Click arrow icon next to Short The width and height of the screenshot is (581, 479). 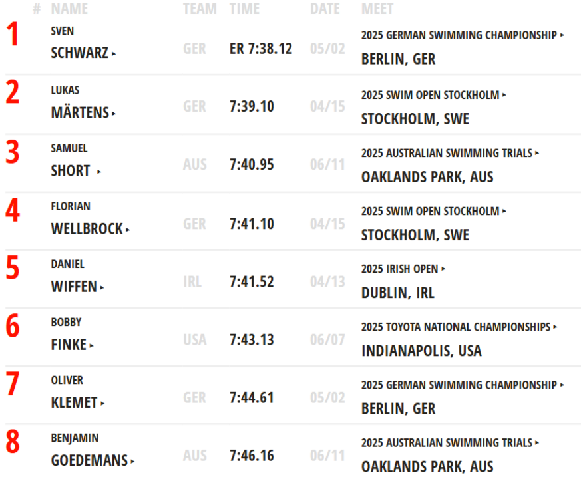click(x=99, y=172)
